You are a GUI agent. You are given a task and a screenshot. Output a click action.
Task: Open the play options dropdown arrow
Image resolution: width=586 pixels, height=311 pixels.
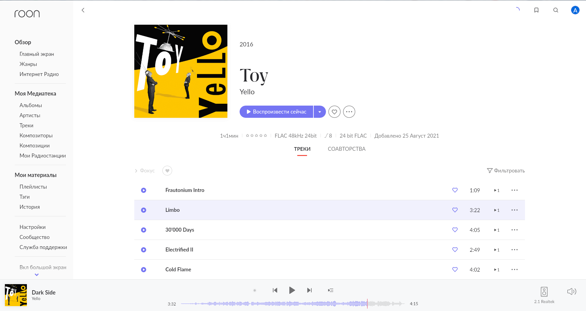[x=320, y=112]
